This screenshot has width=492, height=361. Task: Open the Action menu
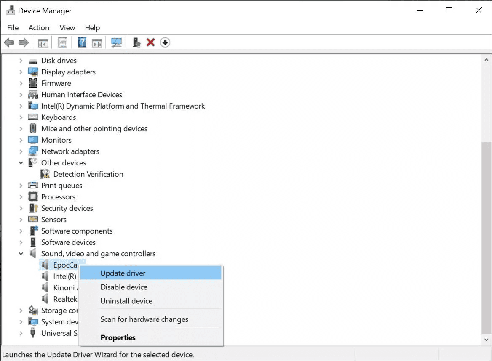tap(39, 28)
